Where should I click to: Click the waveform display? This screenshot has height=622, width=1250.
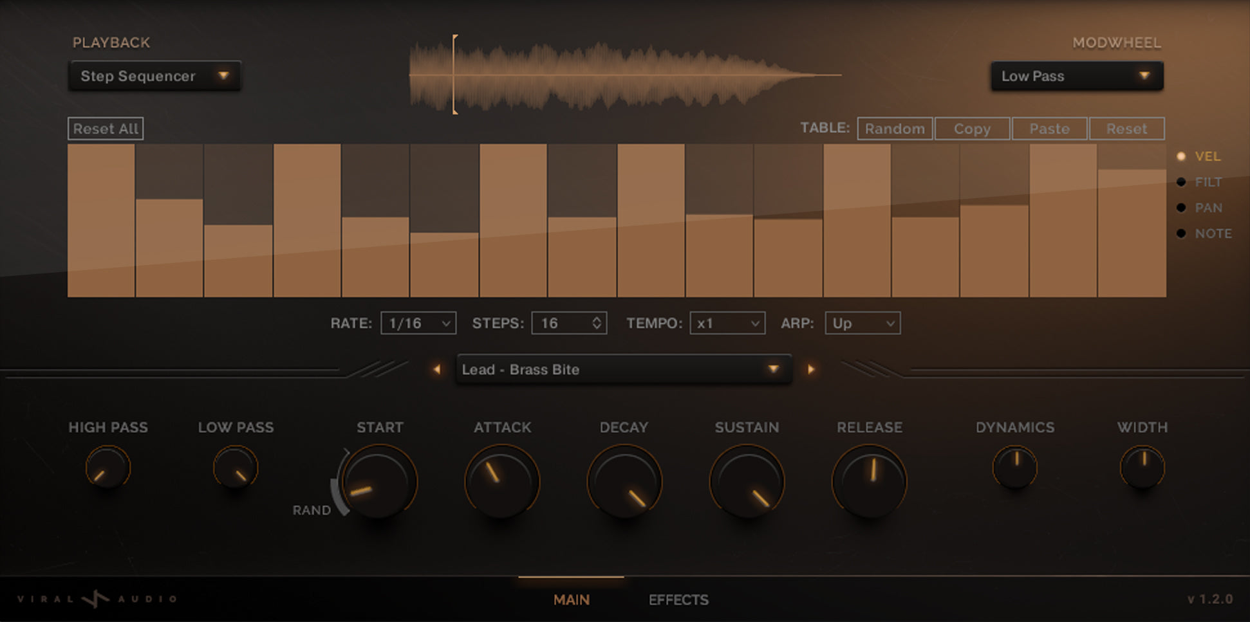625,75
